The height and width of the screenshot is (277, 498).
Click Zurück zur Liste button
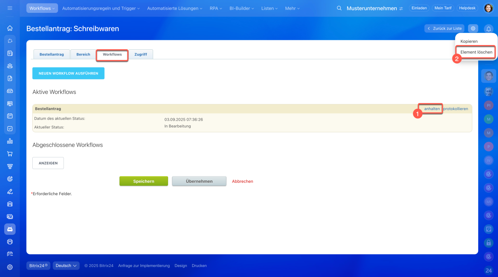click(444, 28)
